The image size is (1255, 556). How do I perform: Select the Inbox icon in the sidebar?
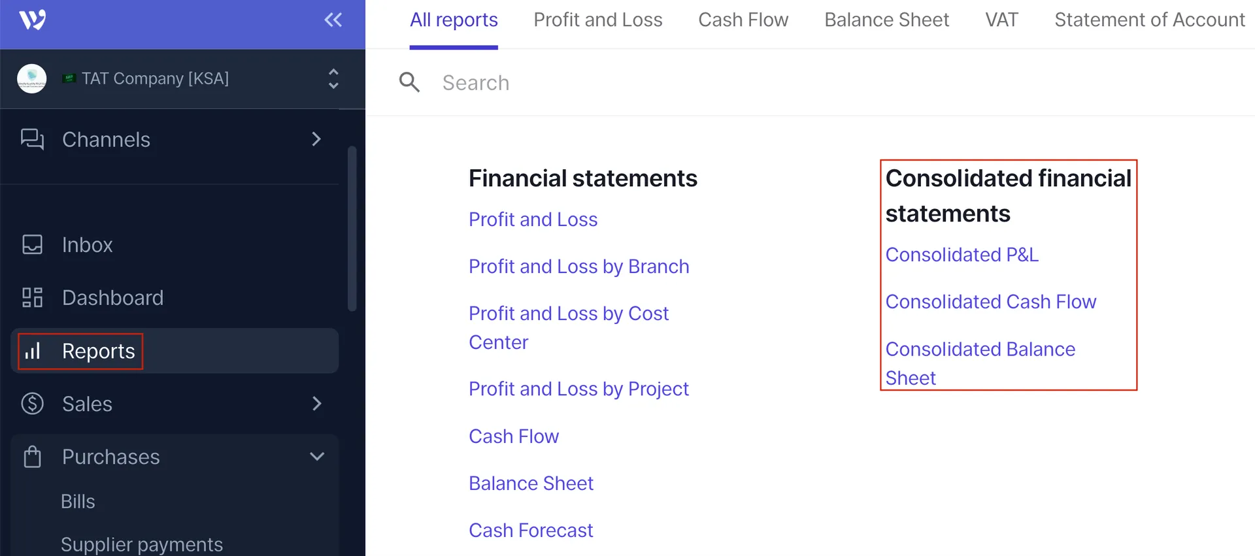pos(32,244)
